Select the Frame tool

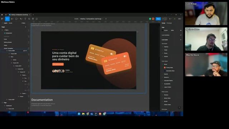click(12, 19)
